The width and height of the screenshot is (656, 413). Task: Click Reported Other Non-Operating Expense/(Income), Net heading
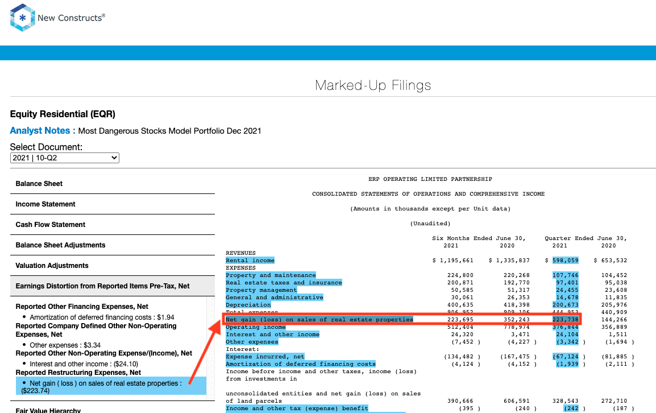point(104,353)
